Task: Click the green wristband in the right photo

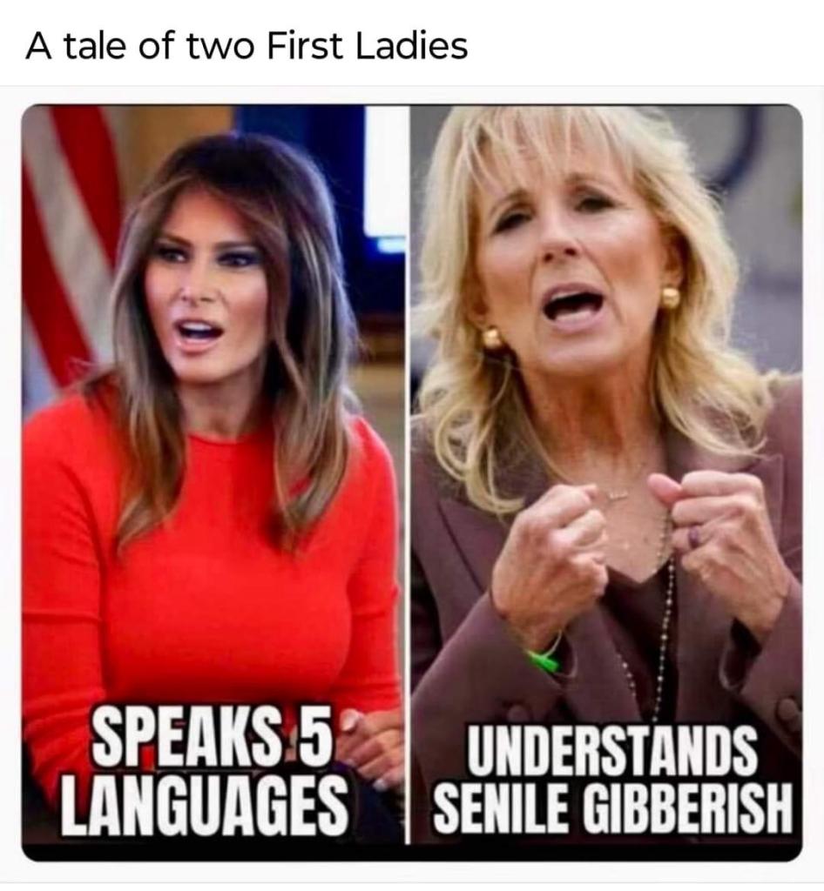Action: coord(544,658)
